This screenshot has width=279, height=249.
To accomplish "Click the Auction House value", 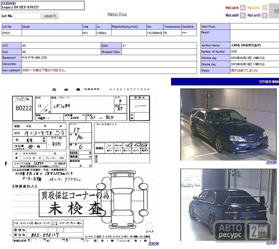I will tap(246, 45).
